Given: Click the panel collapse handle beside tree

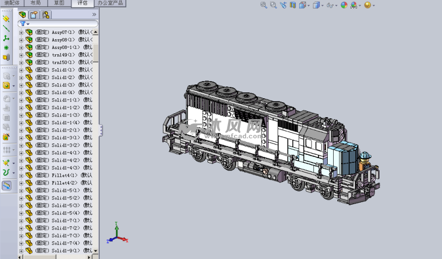Looking at the screenshot, I should pyautogui.click(x=101, y=131).
